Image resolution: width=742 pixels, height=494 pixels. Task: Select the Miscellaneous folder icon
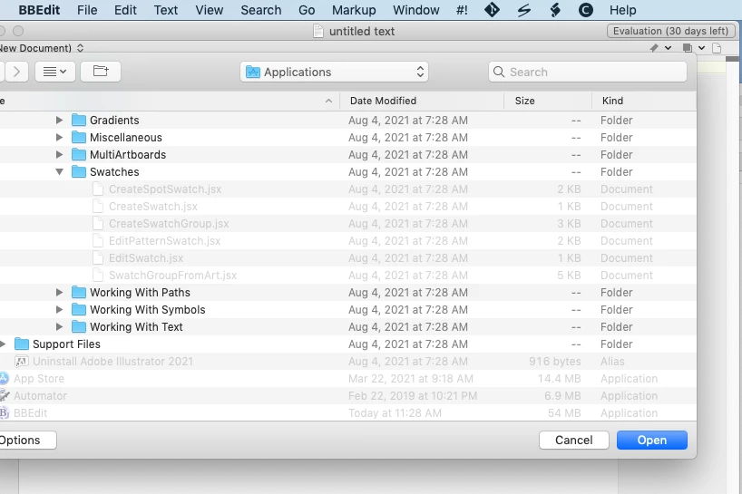[79, 137]
